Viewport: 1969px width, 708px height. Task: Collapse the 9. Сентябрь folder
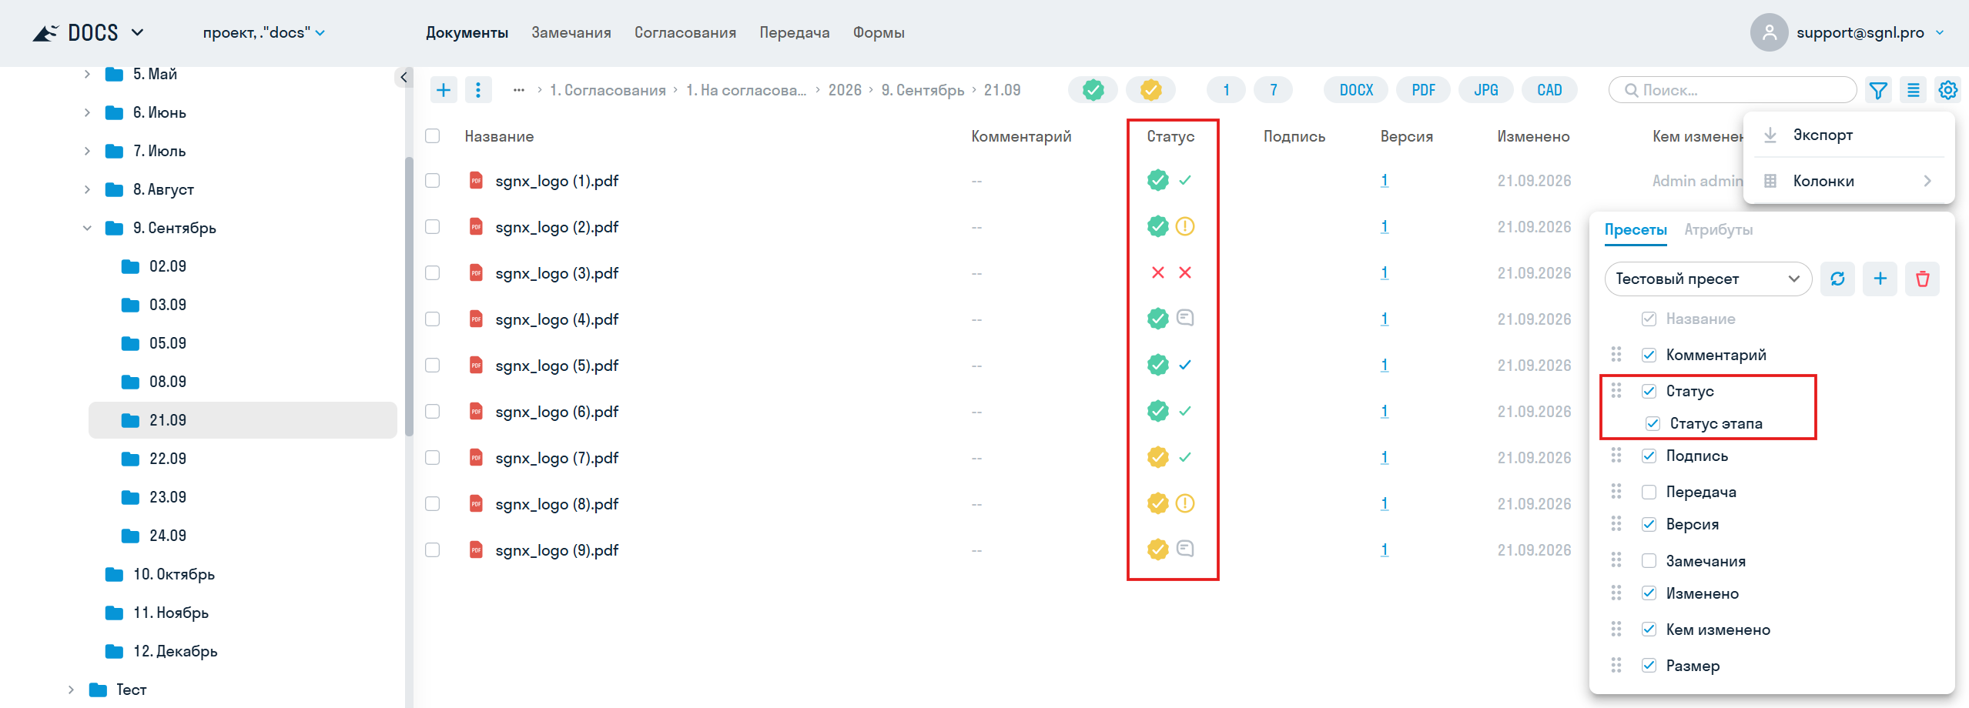point(87,228)
